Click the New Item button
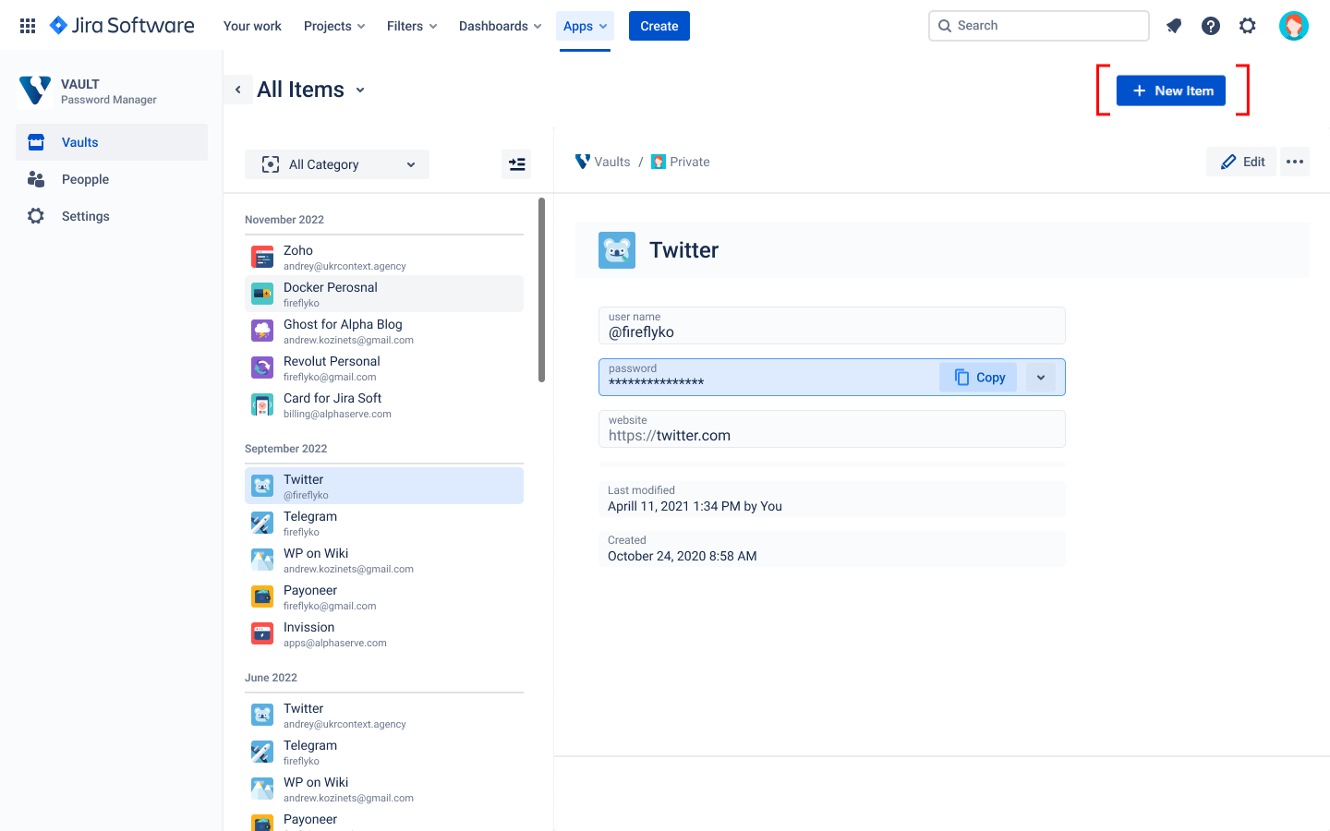Image resolution: width=1330 pixels, height=831 pixels. coord(1170,90)
